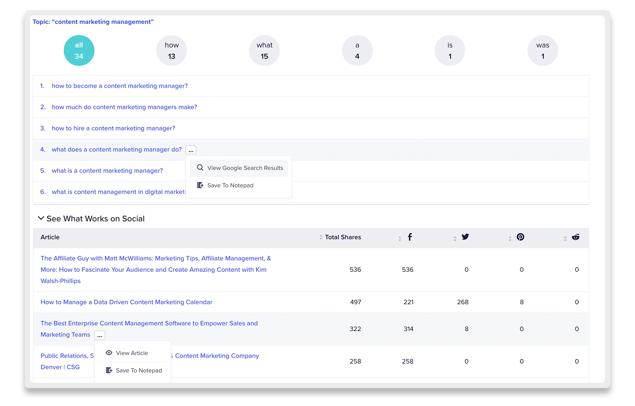635x406 pixels.
Task: Open The Affiliate Guy with Matt McWilliams article
Action: 156,270
